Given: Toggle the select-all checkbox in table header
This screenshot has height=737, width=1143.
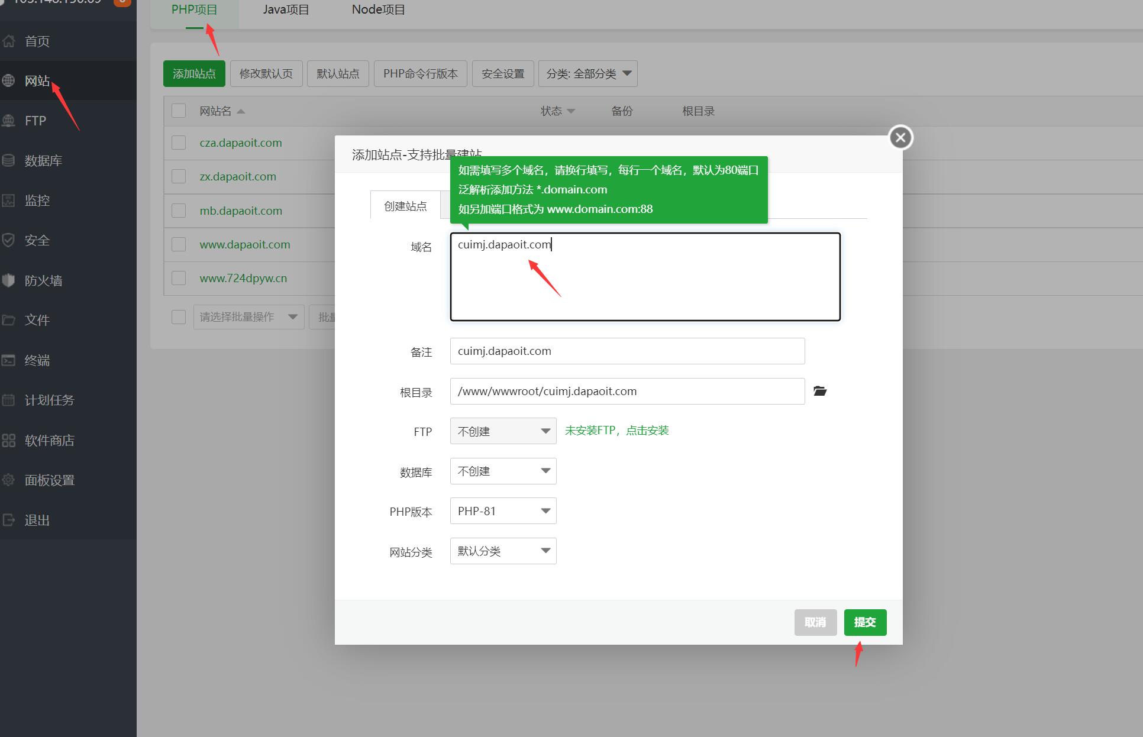Looking at the screenshot, I should pos(179,111).
